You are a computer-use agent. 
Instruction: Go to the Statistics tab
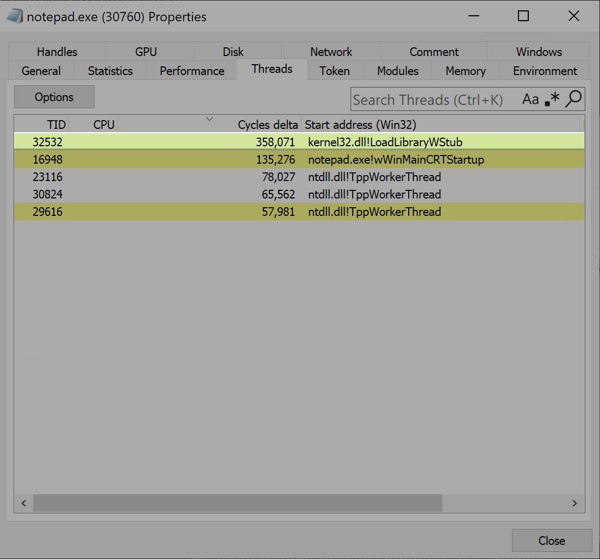pos(110,71)
